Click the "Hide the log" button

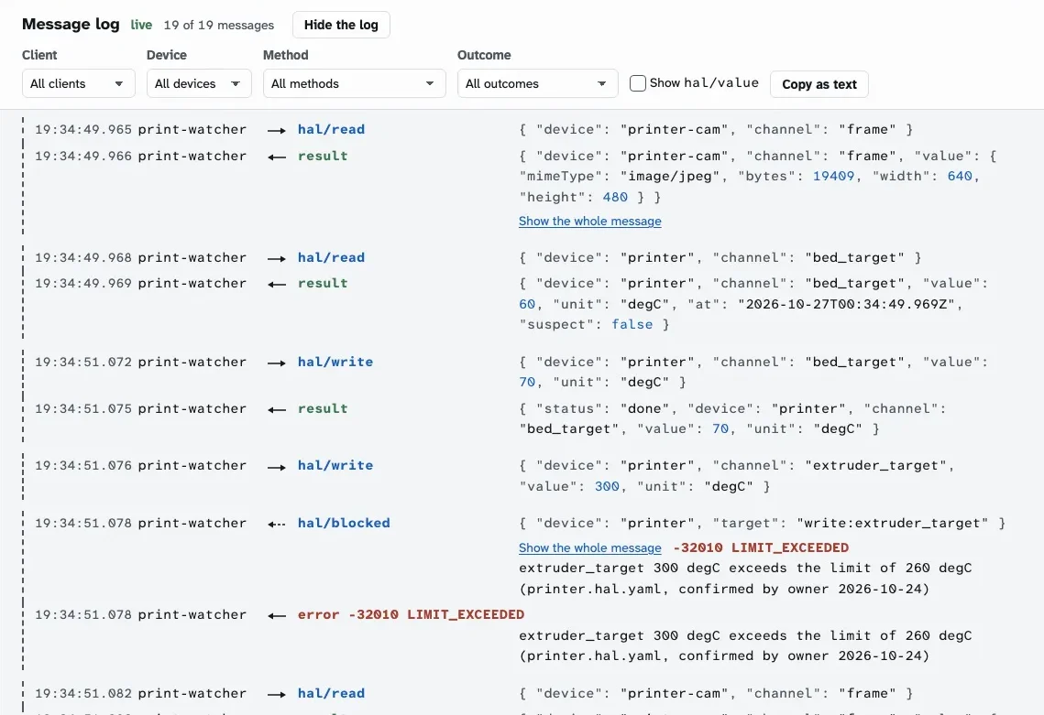point(341,25)
